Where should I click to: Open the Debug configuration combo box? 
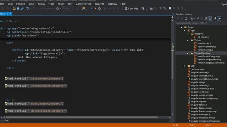pyautogui.click(x=68, y=8)
